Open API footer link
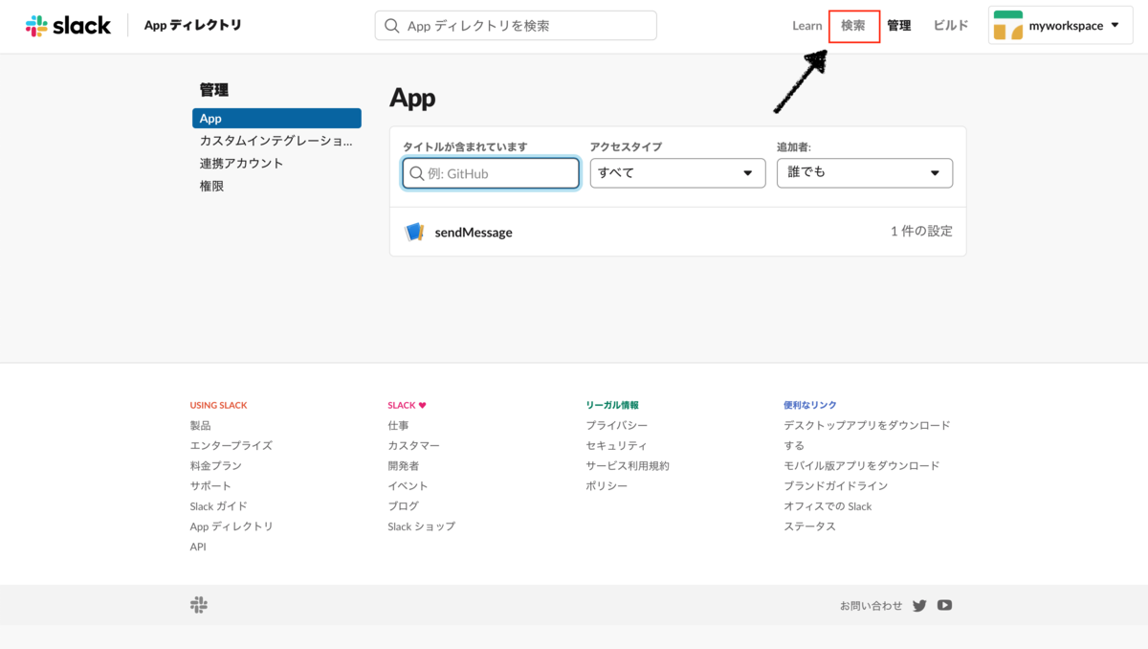Screen dimensions: 1148x649 click(x=198, y=547)
